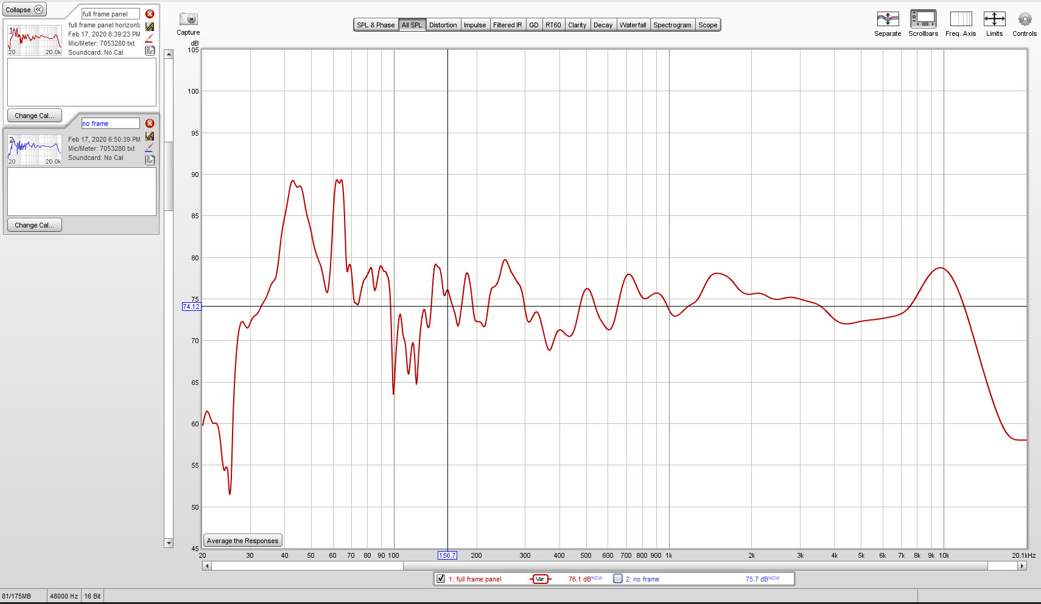Uncheck the 1: full frame panel trace
This screenshot has width=1041, height=604.
point(441,578)
